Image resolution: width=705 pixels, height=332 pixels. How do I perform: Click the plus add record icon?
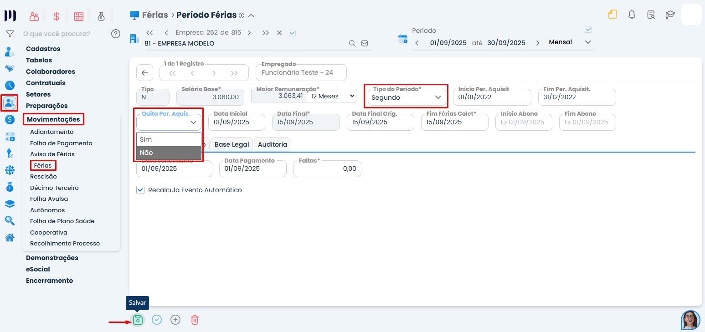pos(175,320)
